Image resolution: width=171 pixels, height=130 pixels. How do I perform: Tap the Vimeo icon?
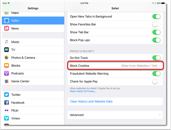point(6,118)
